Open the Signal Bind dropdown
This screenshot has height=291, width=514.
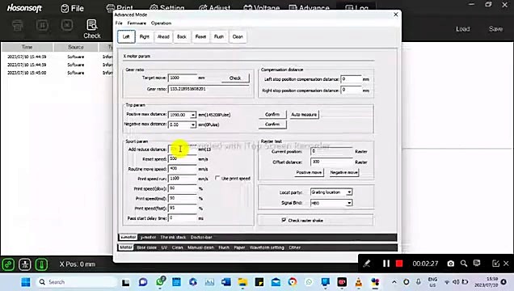pos(349,203)
